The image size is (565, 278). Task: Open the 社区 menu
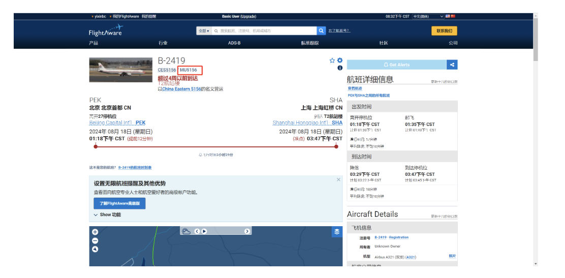click(x=384, y=43)
